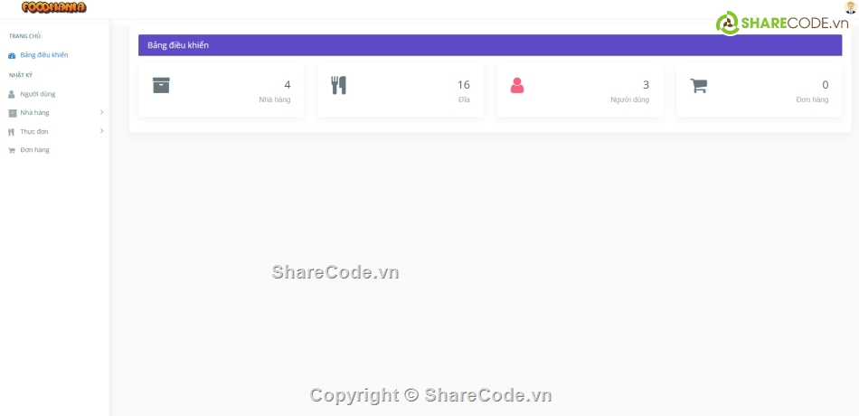The image size is (859, 416).
Task: Open Đơn hàng from the sidebar
Action: click(34, 150)
